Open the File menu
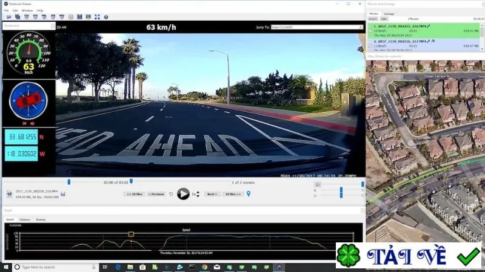Screen dimensions: 485x272 point(6,10)
